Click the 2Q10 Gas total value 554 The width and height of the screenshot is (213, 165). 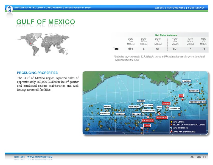pos(131,49)
